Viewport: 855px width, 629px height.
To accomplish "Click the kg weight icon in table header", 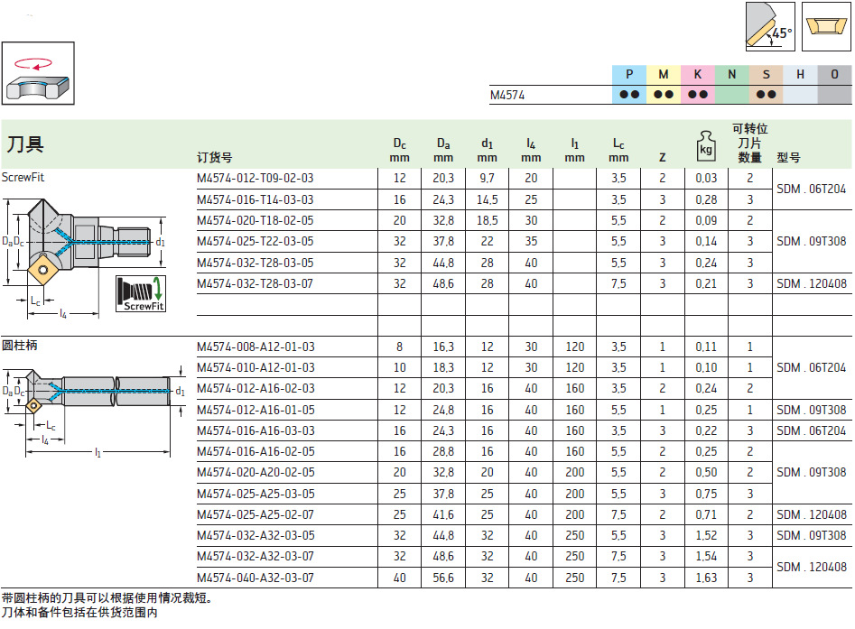I will (x=705, y=144).
